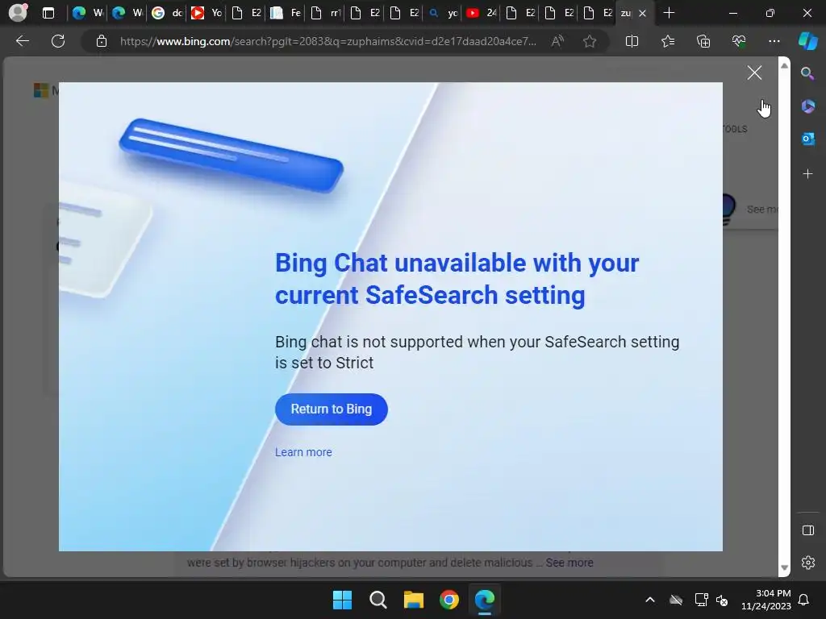Go back to the previous page
The height and width of the screenshot is (619, 826).
click(22, 41)
